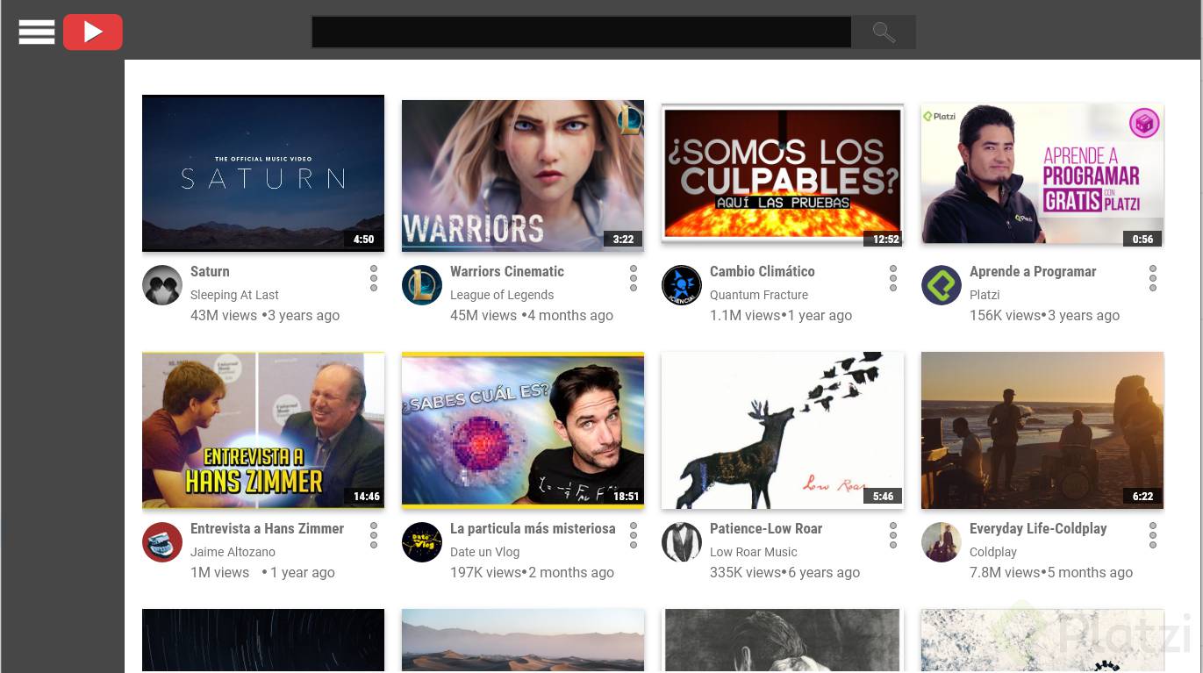Click the magnifying glass search button
The height and width of the screenshot is (673, 1203).
pyautogui.click(x=884, y=32)
